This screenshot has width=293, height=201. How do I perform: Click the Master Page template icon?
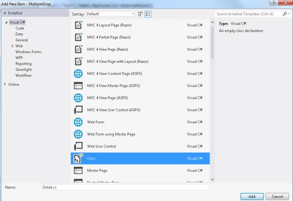tap(78, 170)
